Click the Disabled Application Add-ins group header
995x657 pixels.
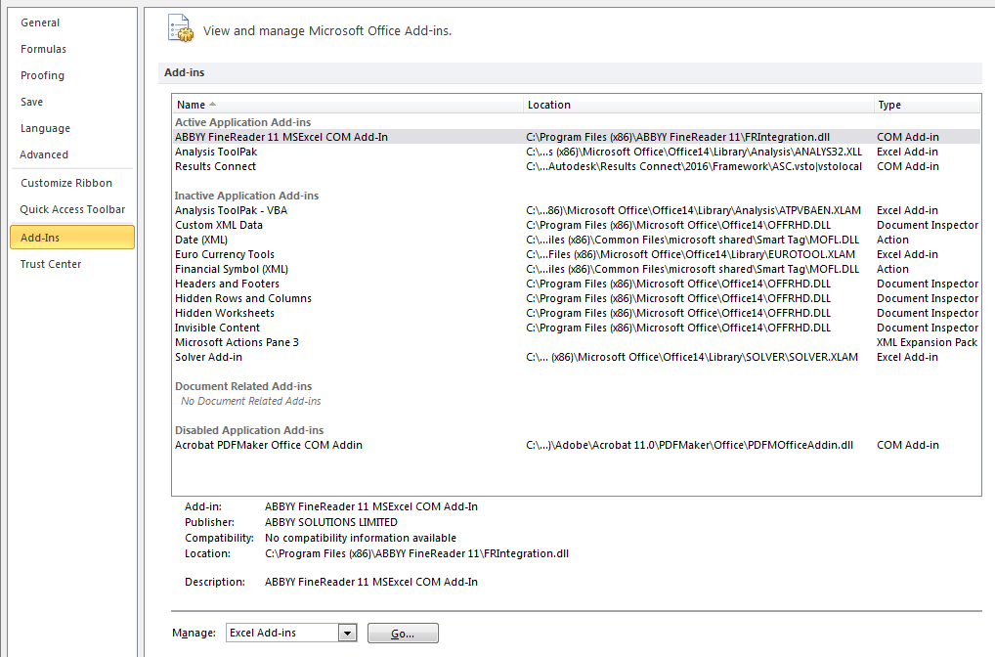249,430
